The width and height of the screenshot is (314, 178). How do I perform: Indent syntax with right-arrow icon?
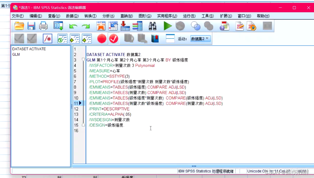74,38
